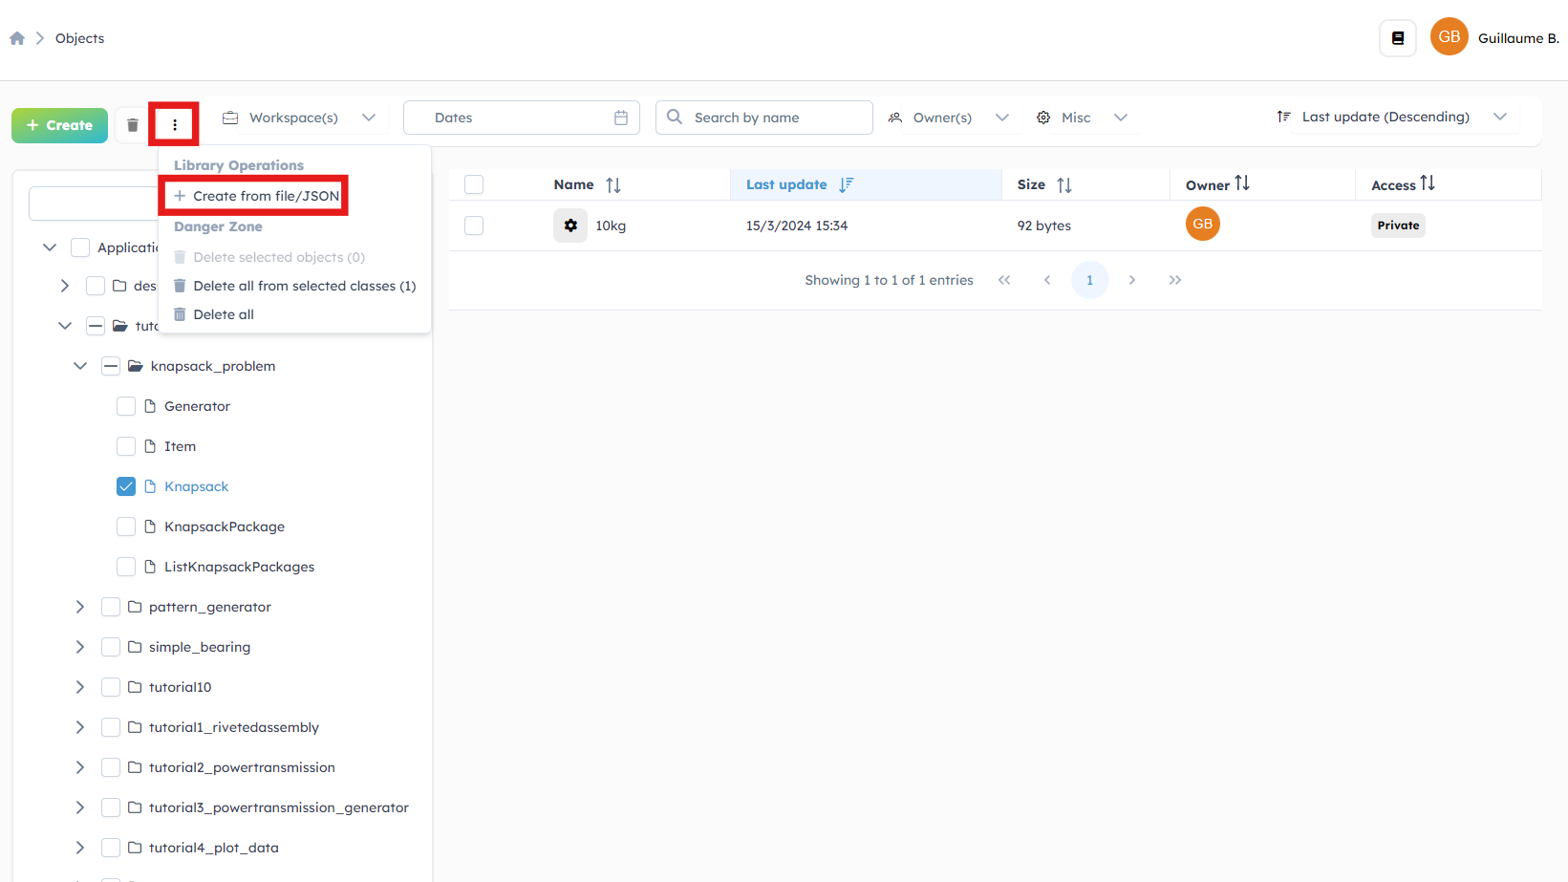Open the calendar icon in Dates field

pyautogui.click(x=621, y=118)
